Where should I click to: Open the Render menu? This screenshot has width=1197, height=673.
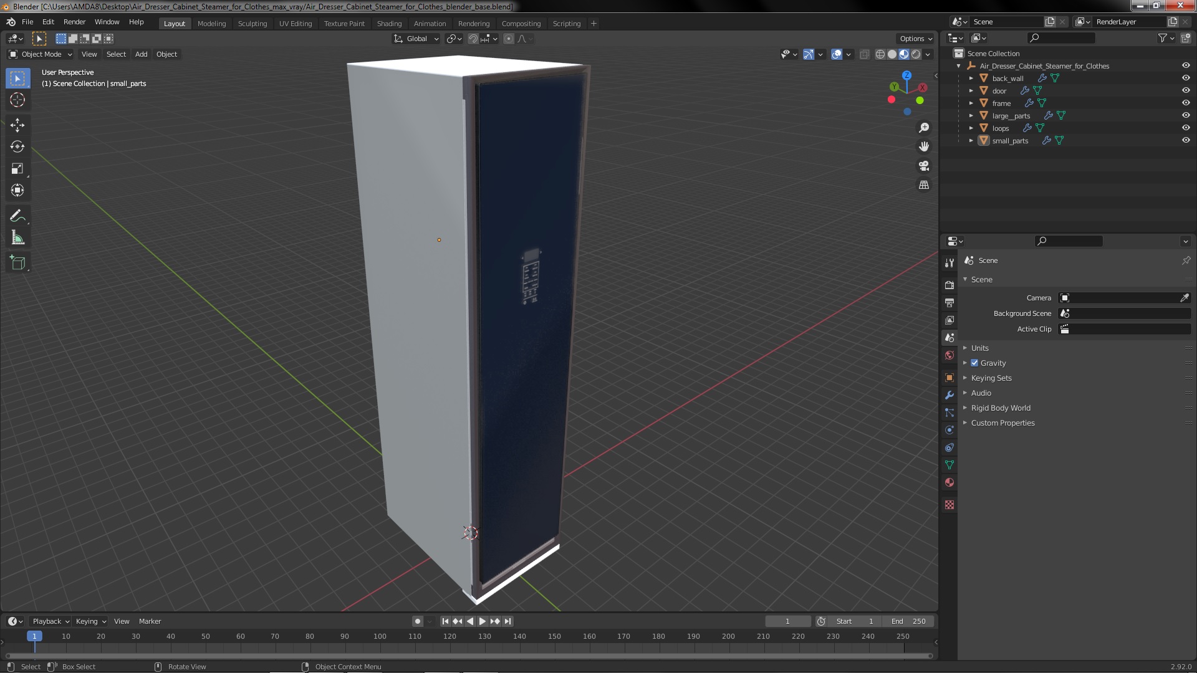[x=74, y=22]
